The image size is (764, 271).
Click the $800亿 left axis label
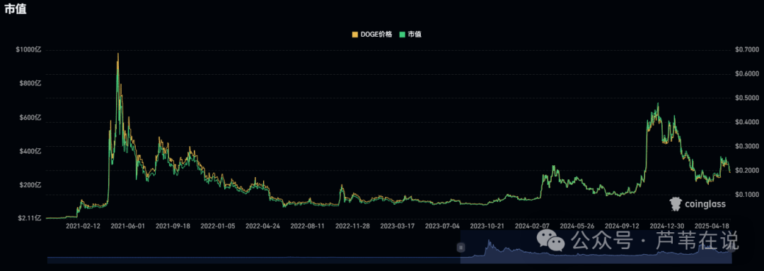coord(30,83)
